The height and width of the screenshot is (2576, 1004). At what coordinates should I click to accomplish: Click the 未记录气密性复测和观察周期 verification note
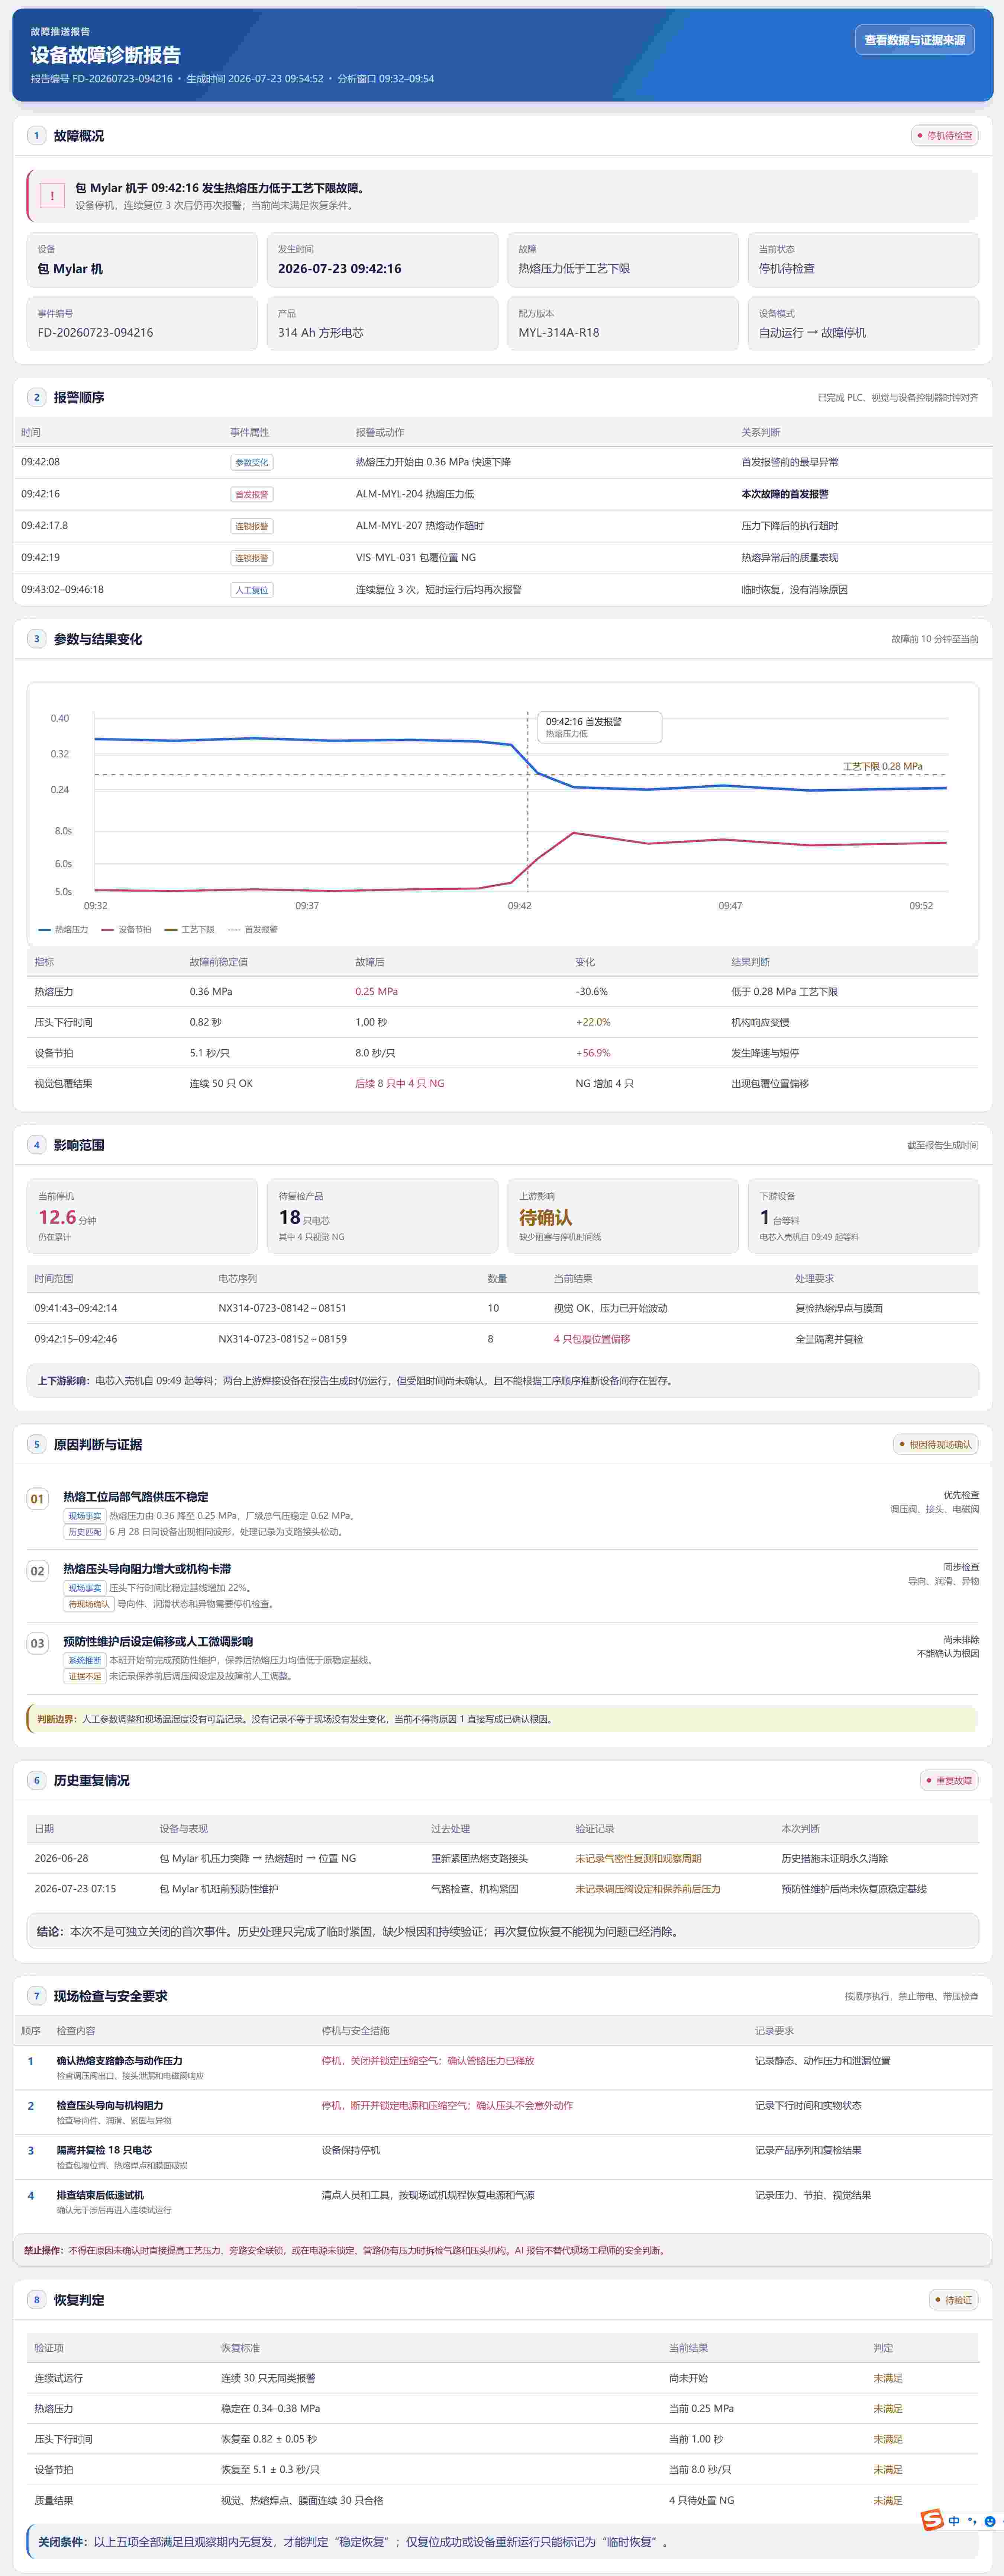point(638,1858)
